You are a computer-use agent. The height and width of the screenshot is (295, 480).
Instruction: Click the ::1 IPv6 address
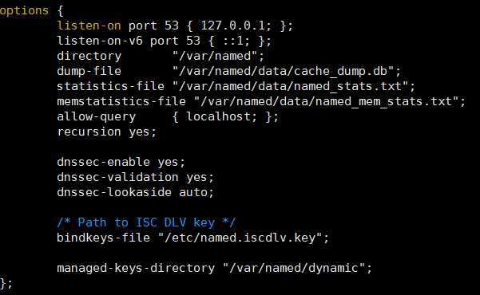[x=234, y=41]
